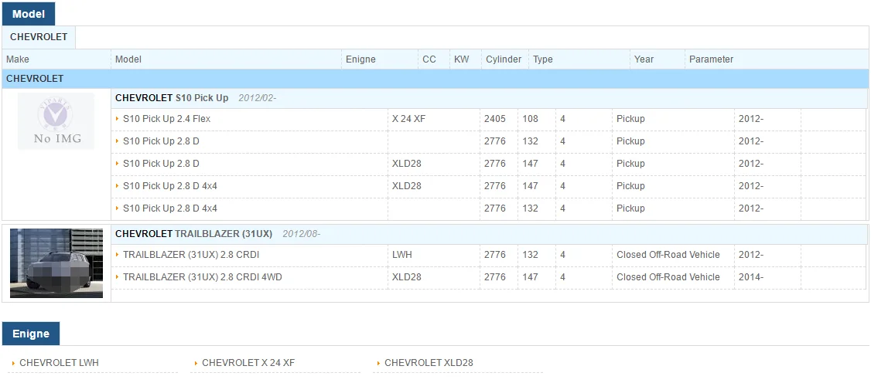Click the 2012/08- date in TRAILBLAZER heading
Viewport: 871px width, 383px height.
(x=302, y=234)
